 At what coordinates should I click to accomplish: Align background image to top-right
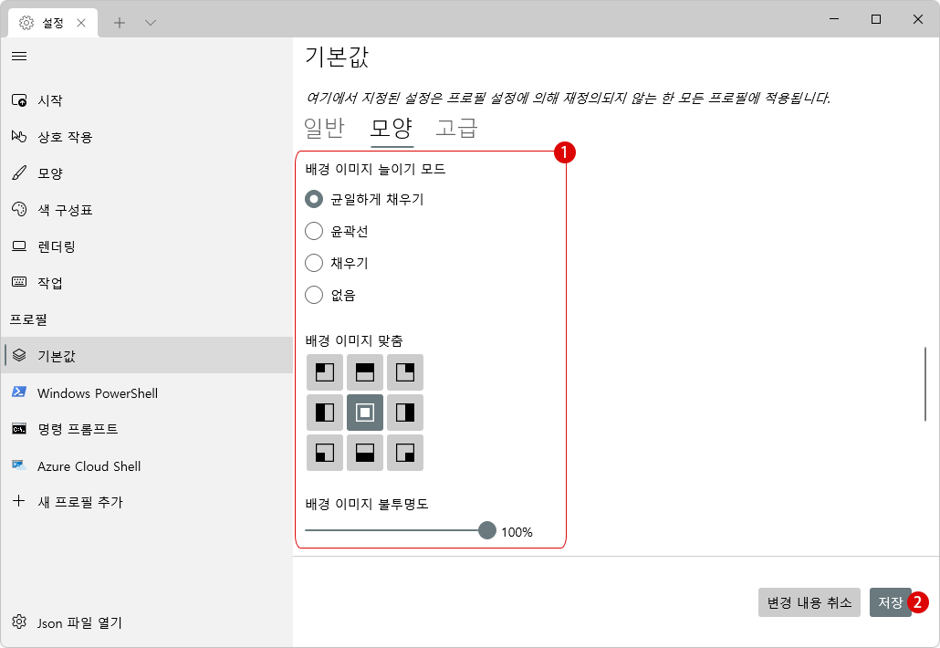tap(405, 372)
